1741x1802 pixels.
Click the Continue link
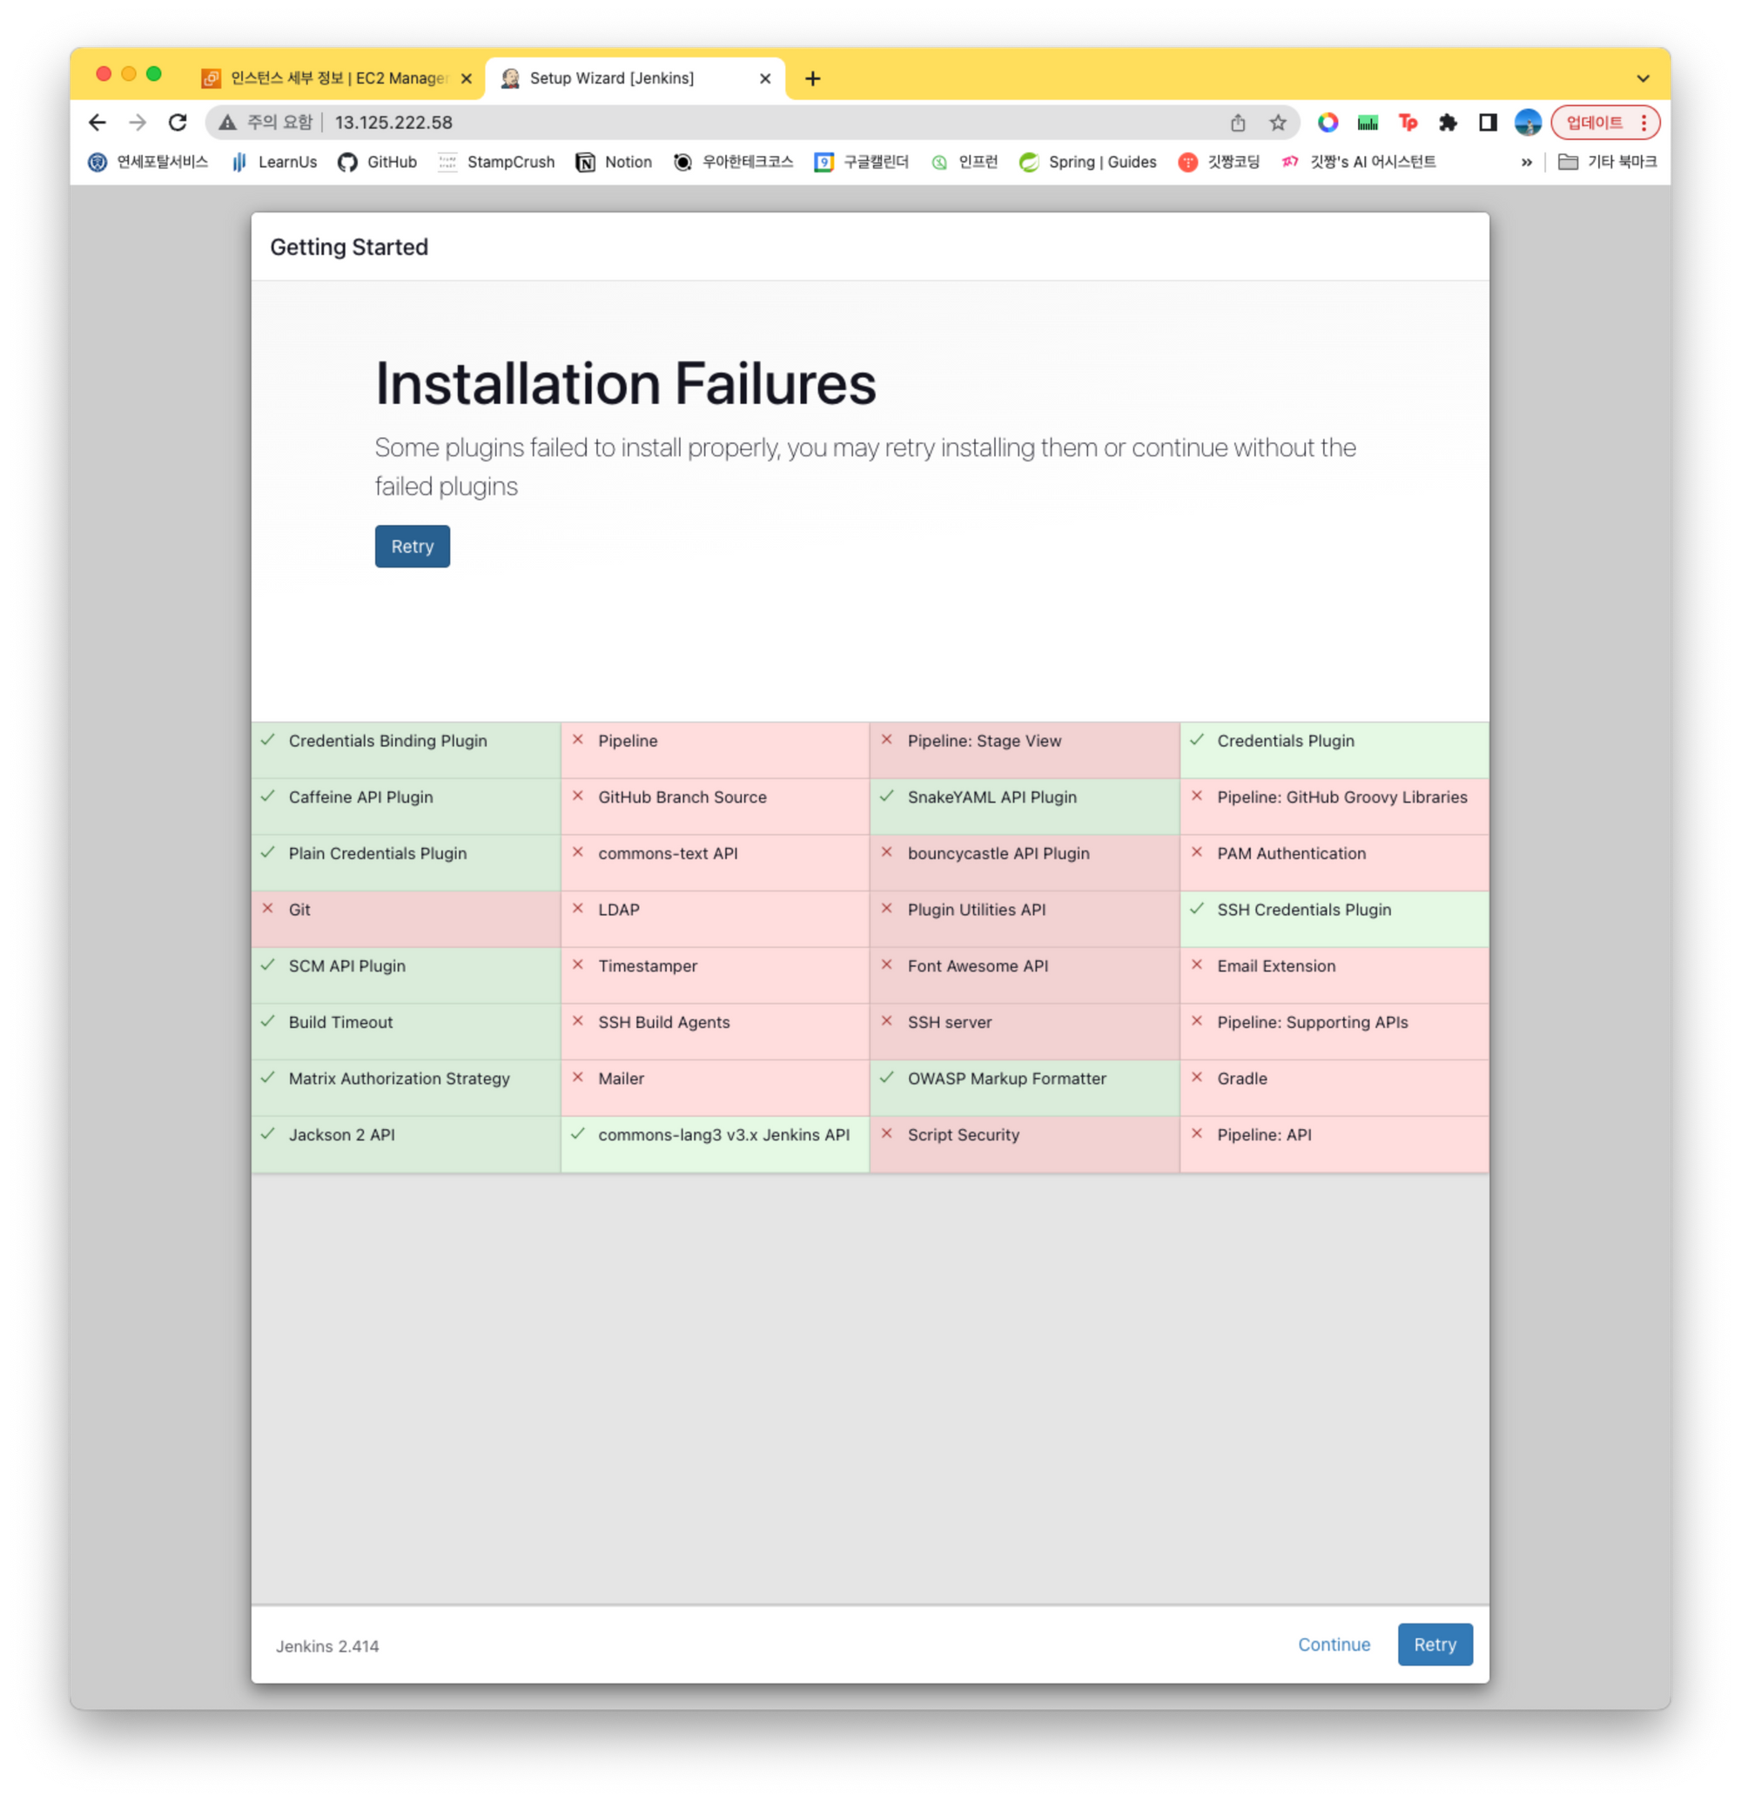(x=1333, y=1644)
